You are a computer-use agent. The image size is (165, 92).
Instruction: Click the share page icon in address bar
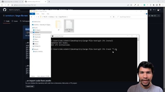pyautogui.click(x=128, y=5)
